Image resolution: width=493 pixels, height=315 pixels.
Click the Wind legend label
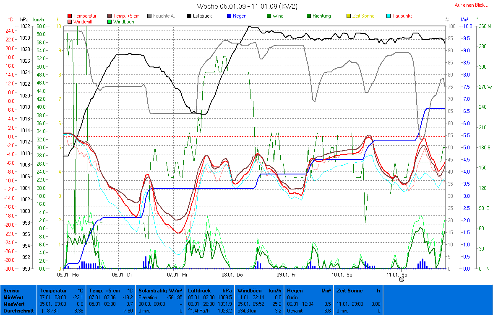[277, 16]
